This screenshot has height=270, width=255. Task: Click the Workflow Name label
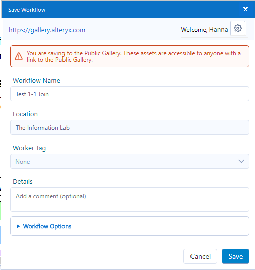point(36,81)
